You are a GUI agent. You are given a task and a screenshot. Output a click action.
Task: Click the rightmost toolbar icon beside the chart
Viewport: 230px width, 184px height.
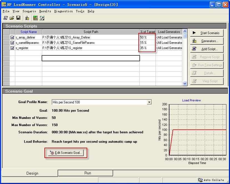click(42, 18)
